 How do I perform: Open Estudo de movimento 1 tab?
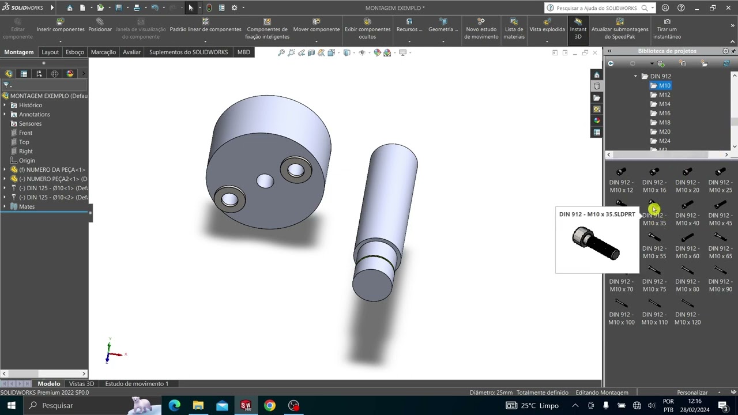tap(137, 383)
